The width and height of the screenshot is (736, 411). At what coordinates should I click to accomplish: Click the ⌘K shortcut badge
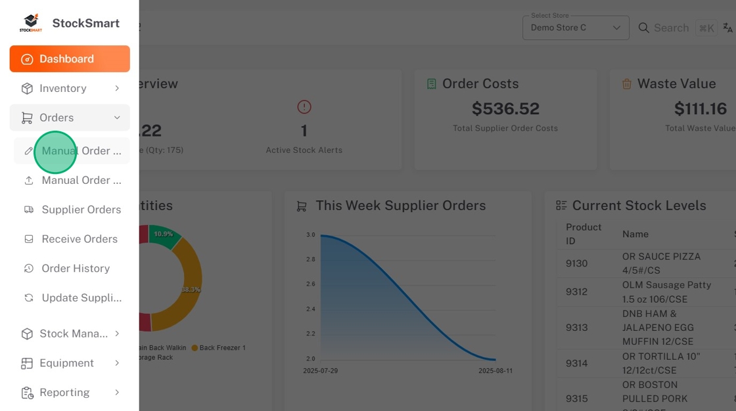click(x=706, y=28)
